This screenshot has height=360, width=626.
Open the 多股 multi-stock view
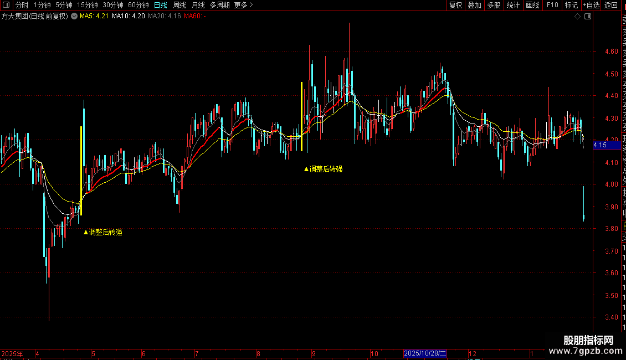494,5
